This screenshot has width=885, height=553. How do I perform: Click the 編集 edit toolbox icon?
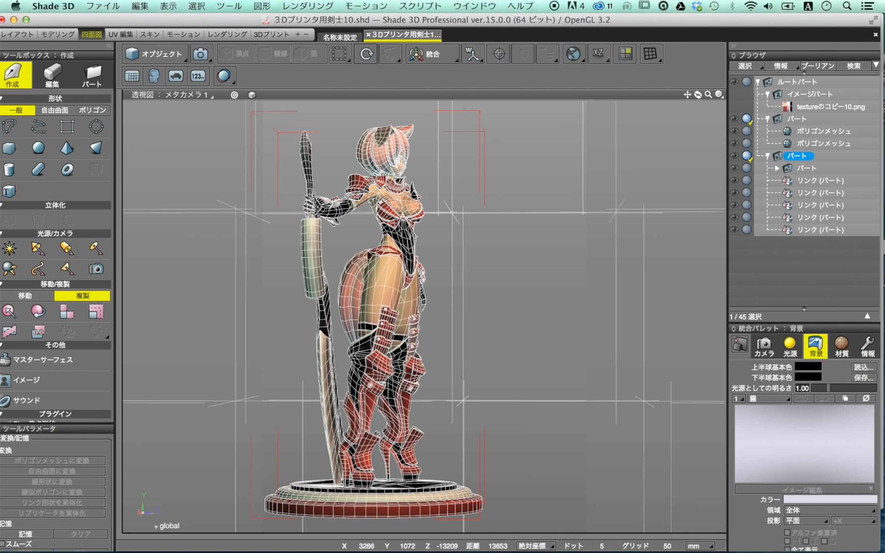52,75
